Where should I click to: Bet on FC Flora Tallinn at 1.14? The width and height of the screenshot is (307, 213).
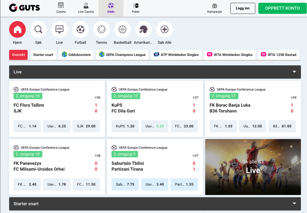click(x=27, y=126)
